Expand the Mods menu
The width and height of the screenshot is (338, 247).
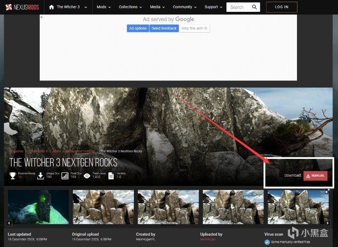click(104, 7)
